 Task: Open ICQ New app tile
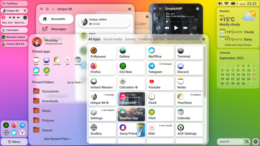[131, 68]
